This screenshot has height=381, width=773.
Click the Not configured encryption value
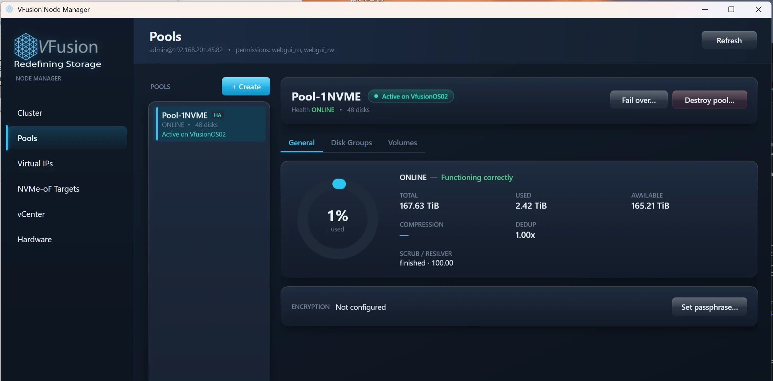point(360,307)
